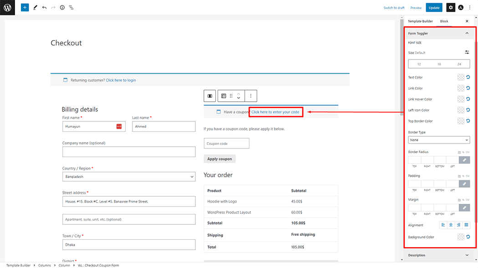
Task: Click the settings gear icon
Action: click(x=450, y=8)
